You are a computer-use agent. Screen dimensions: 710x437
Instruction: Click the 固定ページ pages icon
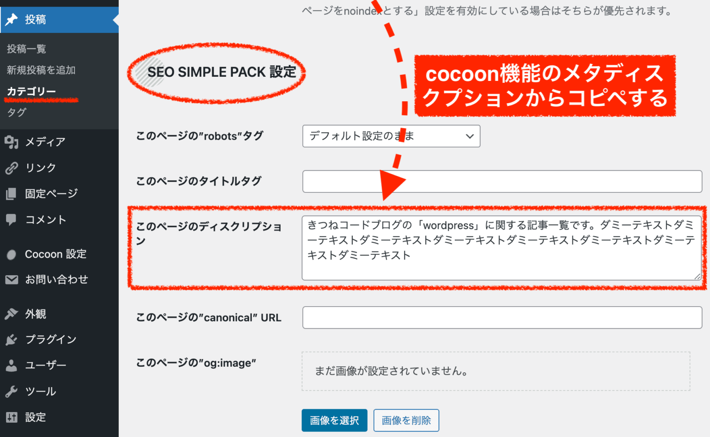coord(12,194)
